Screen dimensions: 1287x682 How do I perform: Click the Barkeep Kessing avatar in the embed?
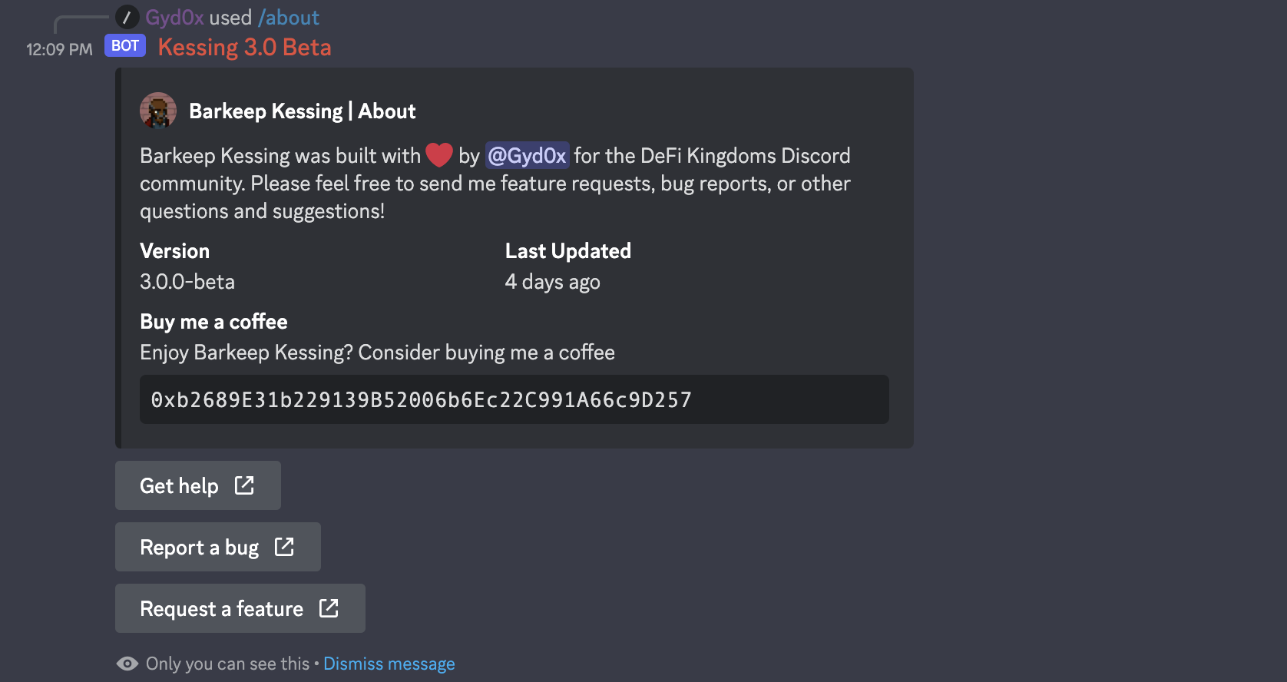click(158, 111)
